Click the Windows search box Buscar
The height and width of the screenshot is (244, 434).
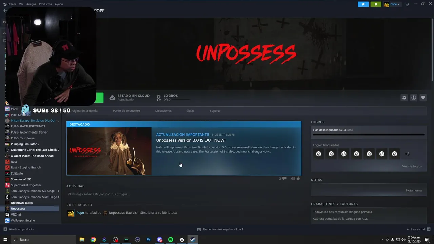click(x=43, y=240)
